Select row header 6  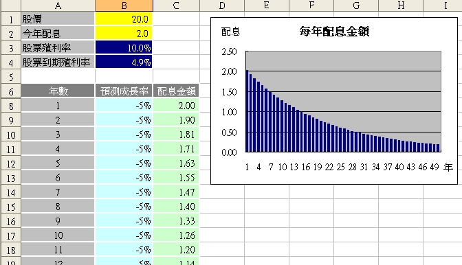pos(11,91)
